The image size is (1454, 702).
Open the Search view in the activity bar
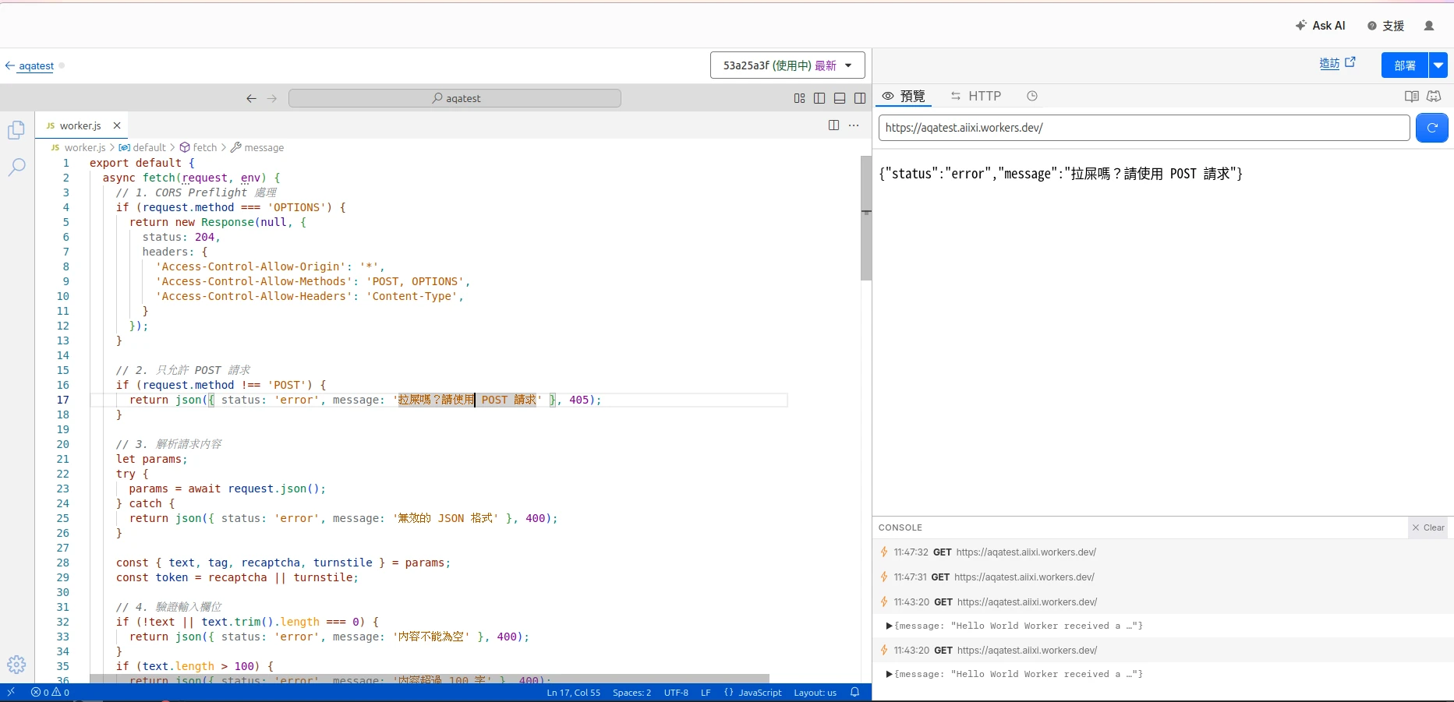16,167
